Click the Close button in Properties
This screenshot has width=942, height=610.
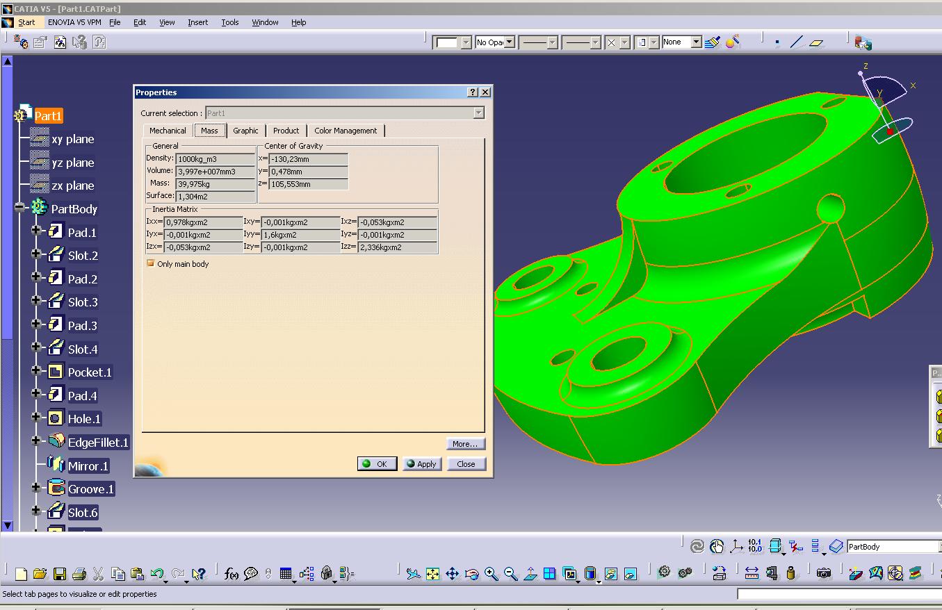(x=466, y=463)
